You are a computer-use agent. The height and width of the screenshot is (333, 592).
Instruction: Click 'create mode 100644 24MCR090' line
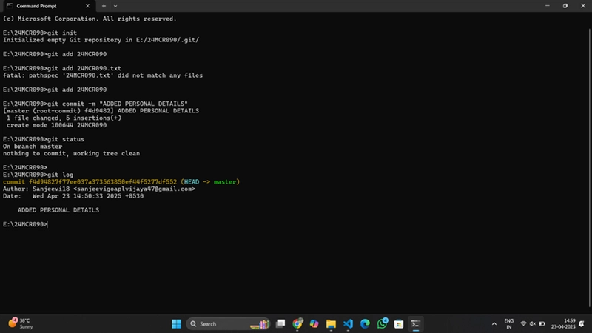(x=57, y=125)
